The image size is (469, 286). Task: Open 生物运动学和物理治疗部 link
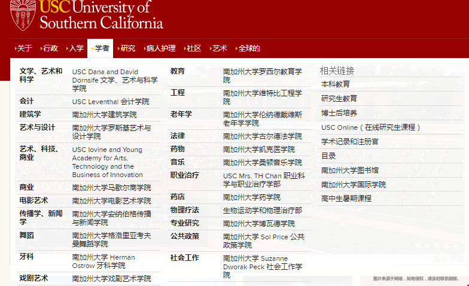pyautogui.click(x=263, y=211)
